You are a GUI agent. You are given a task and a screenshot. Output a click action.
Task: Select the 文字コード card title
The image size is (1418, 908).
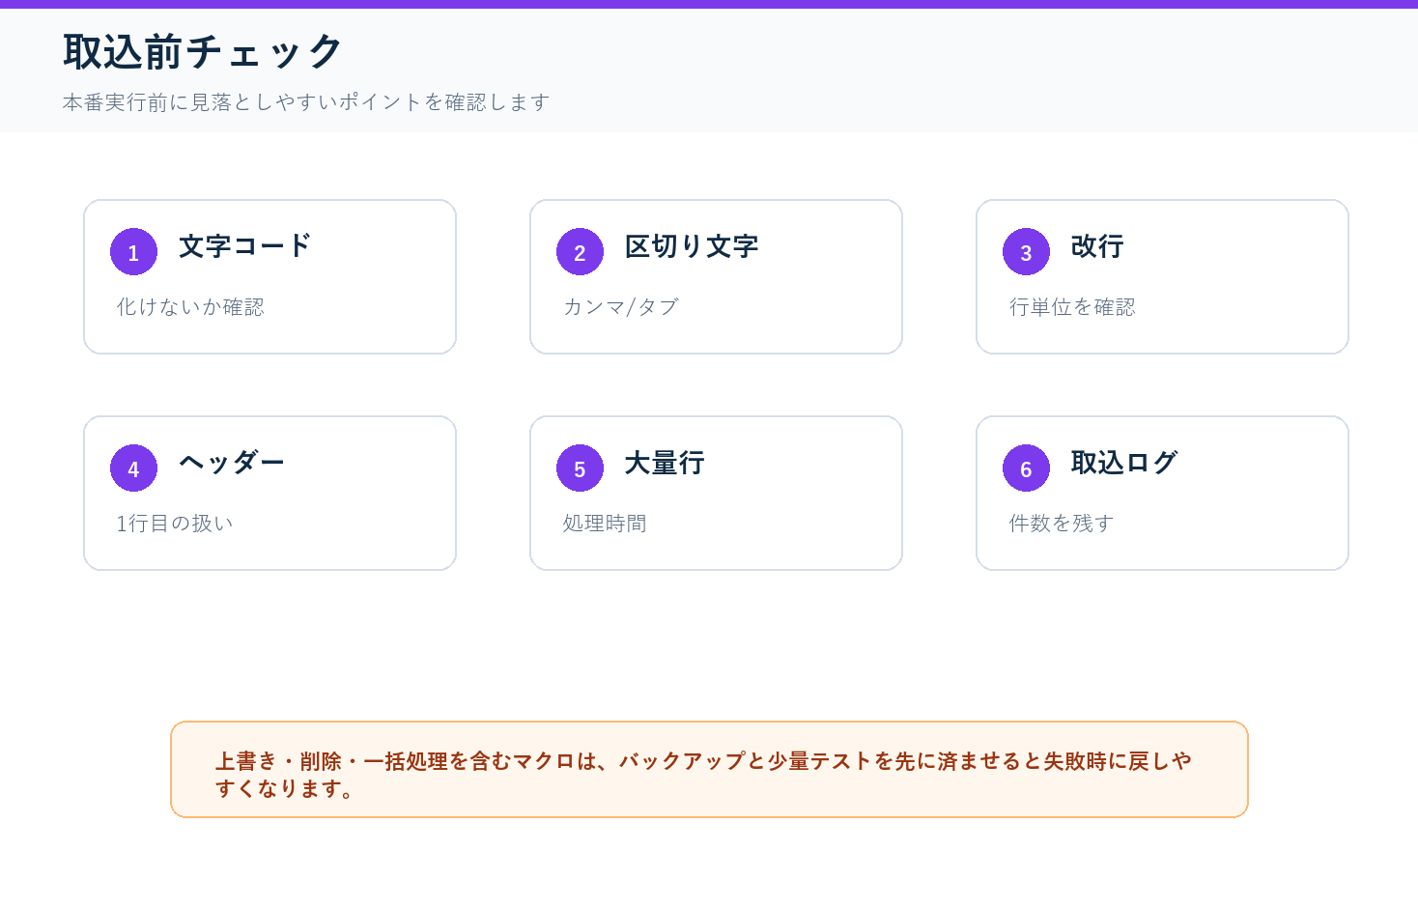point(245,246)
